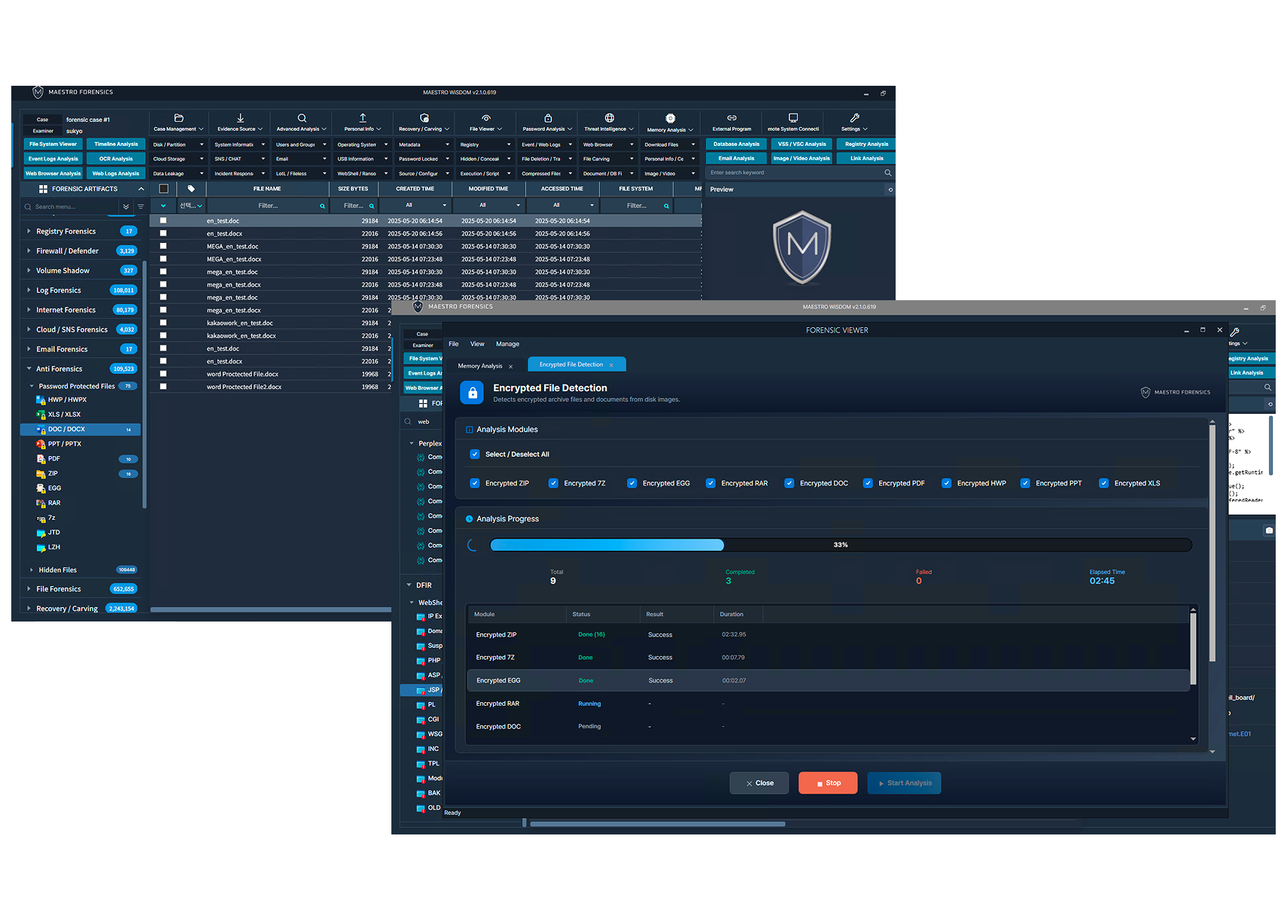Open the Settings wrench icon
The width and height of the screenshot is (1287, 921).
click(x=854, y=118)
